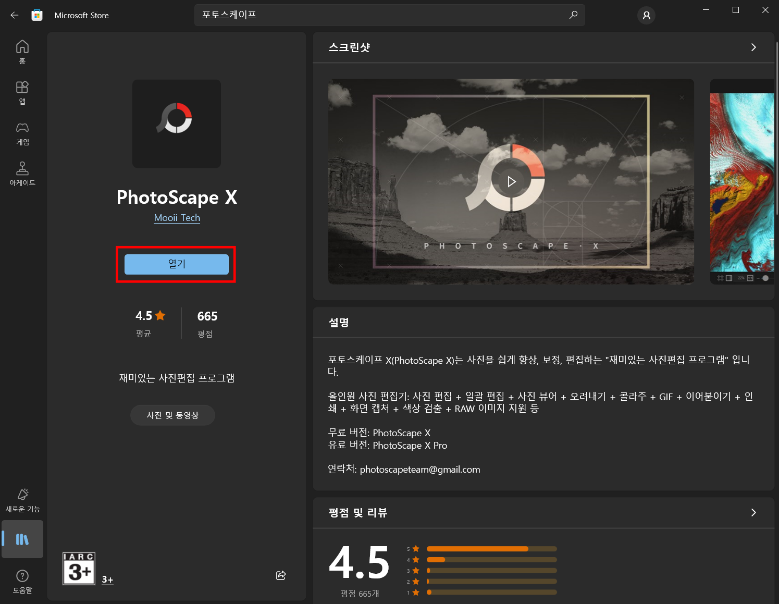
Task: Click the IARC 3+ rating badge
Action: tap(79, 569)
